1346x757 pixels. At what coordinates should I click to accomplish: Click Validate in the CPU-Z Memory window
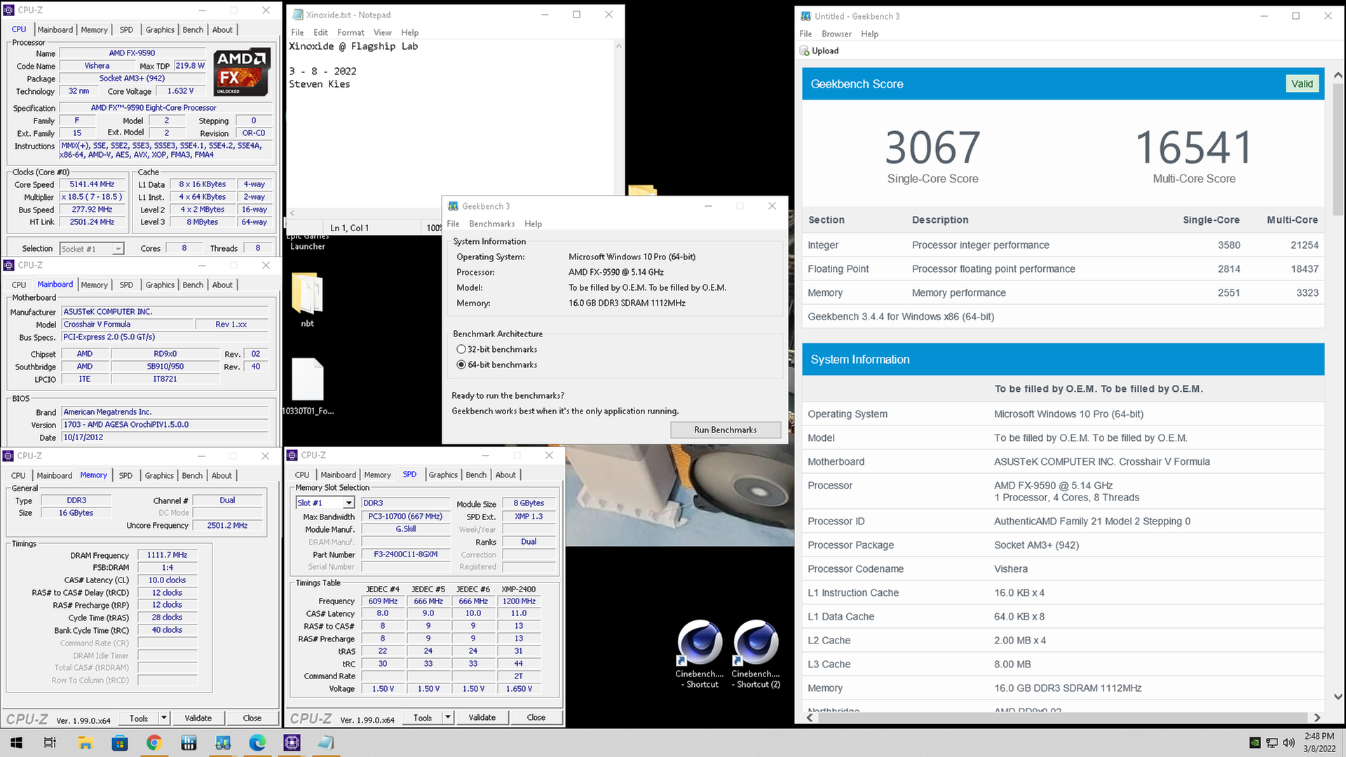click(198, 718)
